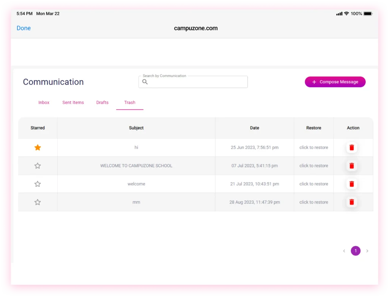Click trash icon for WELCOME TO CAMPUZONE SCHOOL
Screen dimensions: 389x297
(x=351, y=166)
